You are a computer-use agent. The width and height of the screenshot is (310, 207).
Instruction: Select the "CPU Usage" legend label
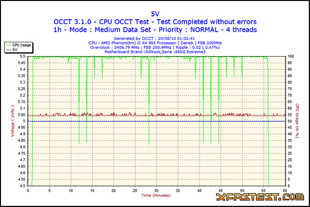point(22,45)
